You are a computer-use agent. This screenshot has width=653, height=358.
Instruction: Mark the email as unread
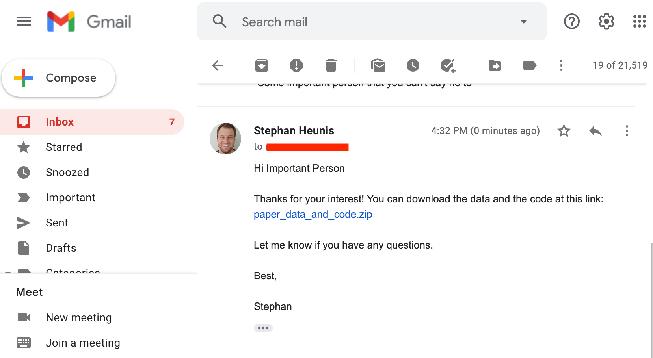click(378, 65)
